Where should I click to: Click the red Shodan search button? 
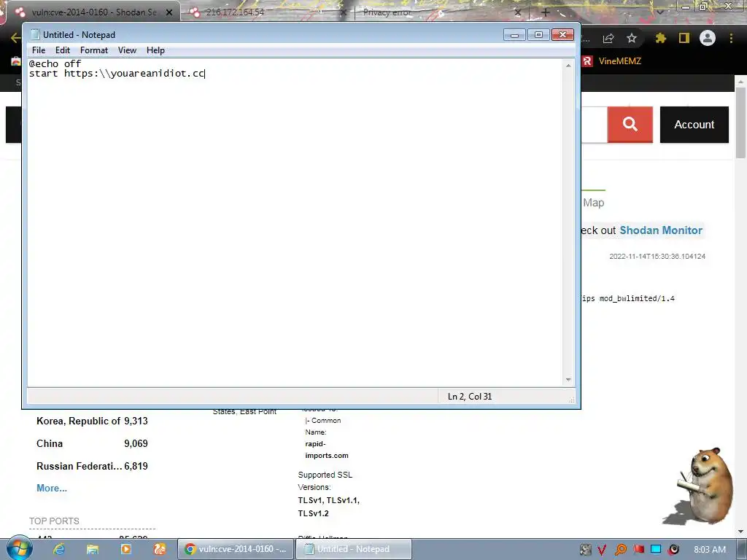pyautogui.click(x=630, y=124)
